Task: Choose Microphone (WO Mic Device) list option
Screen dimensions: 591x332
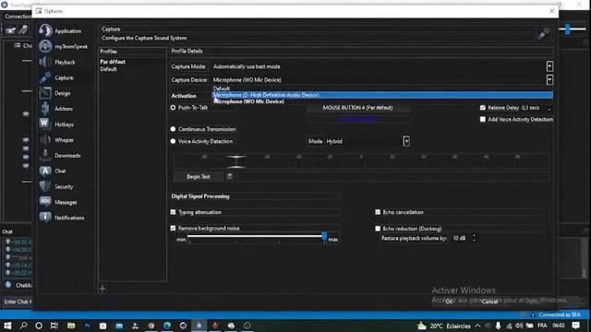Action: click(x=382, y=101)
